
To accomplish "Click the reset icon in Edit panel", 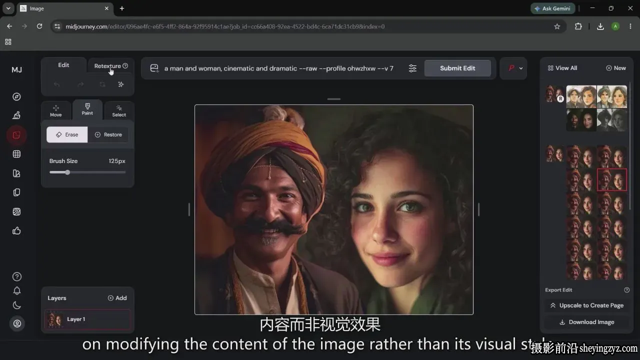I will click(102, 84).
